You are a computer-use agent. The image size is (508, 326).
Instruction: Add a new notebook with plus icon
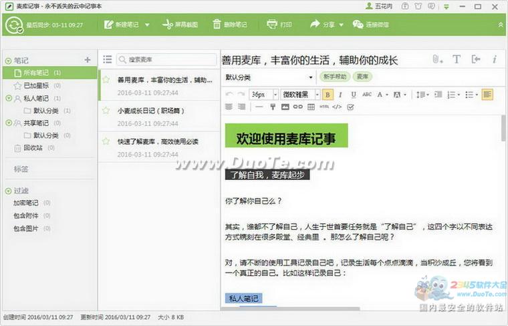pyautogui.click(x=88, y=60)
